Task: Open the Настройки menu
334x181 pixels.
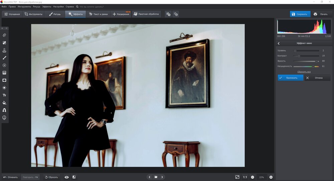Action: tap(58, 7)
